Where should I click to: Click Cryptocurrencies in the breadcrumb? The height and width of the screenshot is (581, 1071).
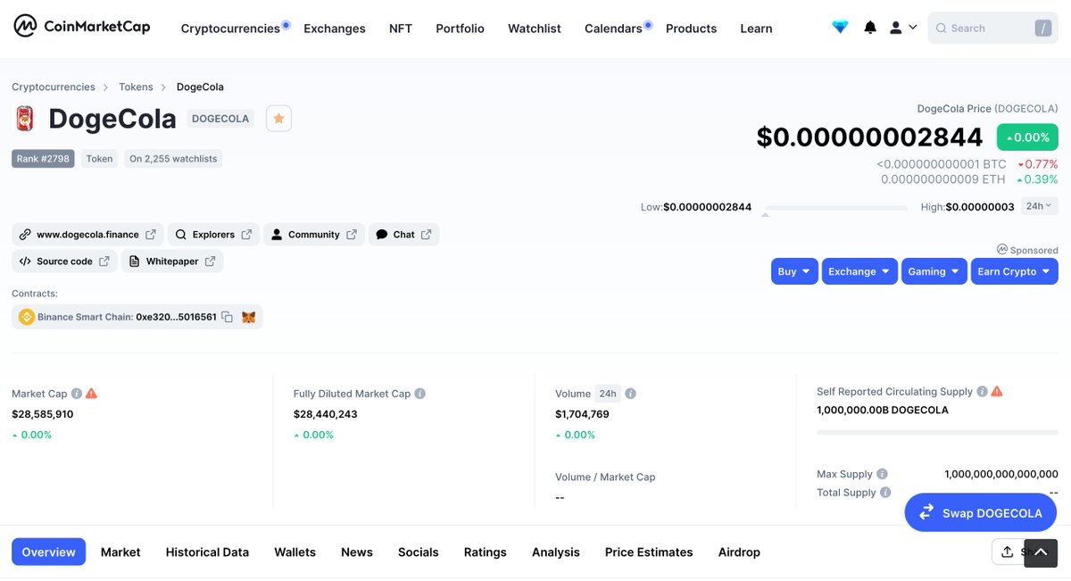coord(54,87)
